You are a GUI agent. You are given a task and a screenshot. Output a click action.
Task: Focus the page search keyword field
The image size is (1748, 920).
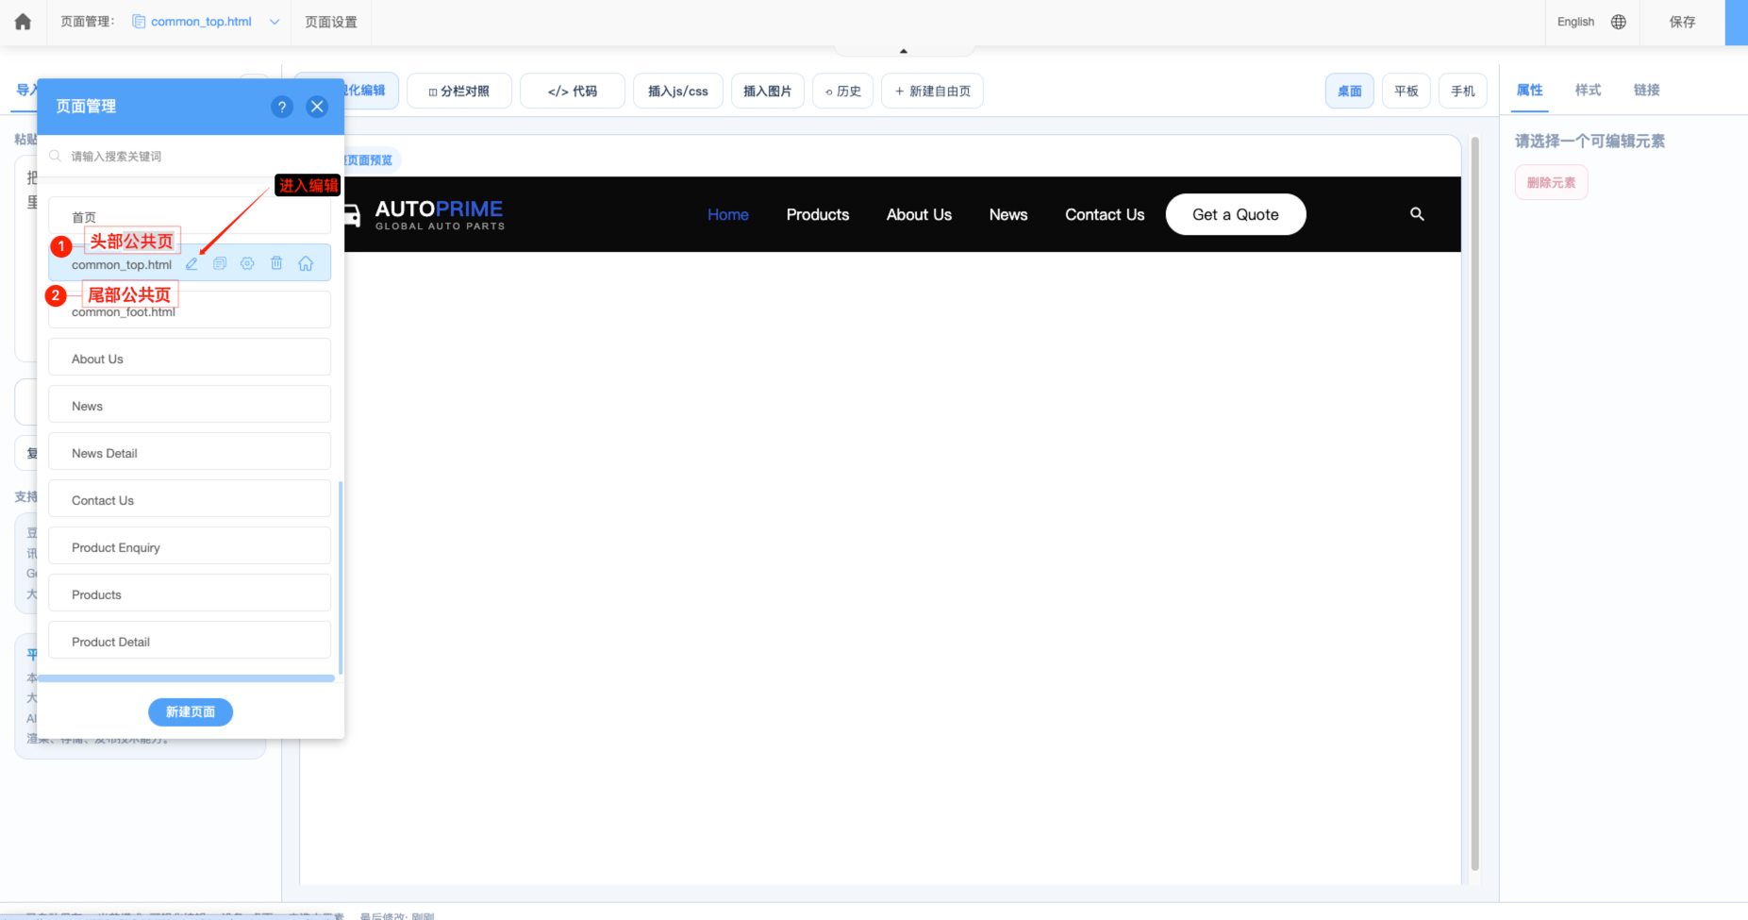click(x=190, y=156)
